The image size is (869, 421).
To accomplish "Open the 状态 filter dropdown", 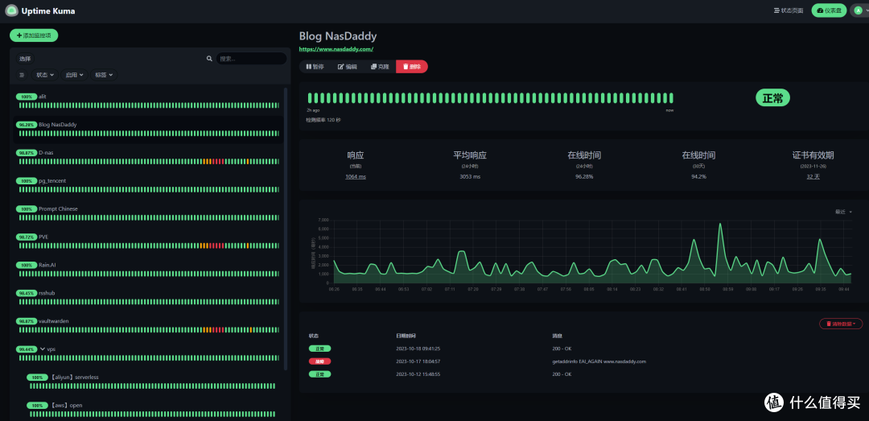I will click(x=45, y=75).
